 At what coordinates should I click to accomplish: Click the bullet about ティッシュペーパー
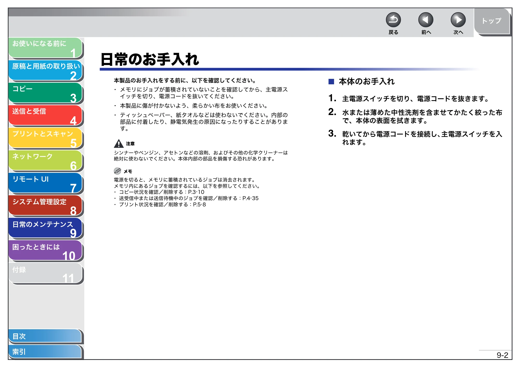pyautogui.click(x=204, y=122)
